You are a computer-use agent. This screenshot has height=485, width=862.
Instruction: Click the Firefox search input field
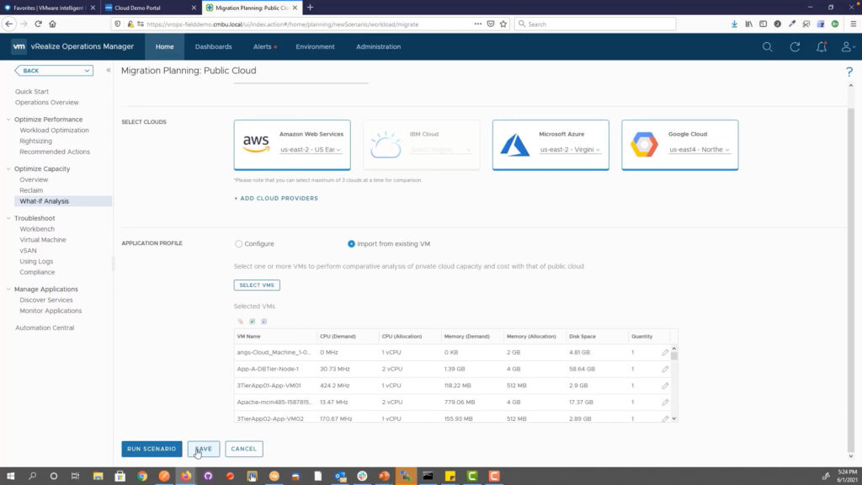[x=595, y=24]
